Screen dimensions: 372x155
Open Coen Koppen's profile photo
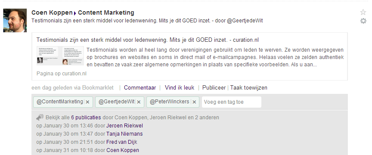[x=15, y=20]
